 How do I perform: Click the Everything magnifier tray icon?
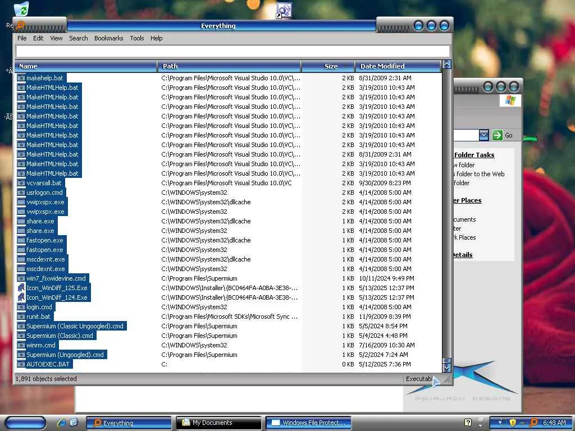coord(534,423)
